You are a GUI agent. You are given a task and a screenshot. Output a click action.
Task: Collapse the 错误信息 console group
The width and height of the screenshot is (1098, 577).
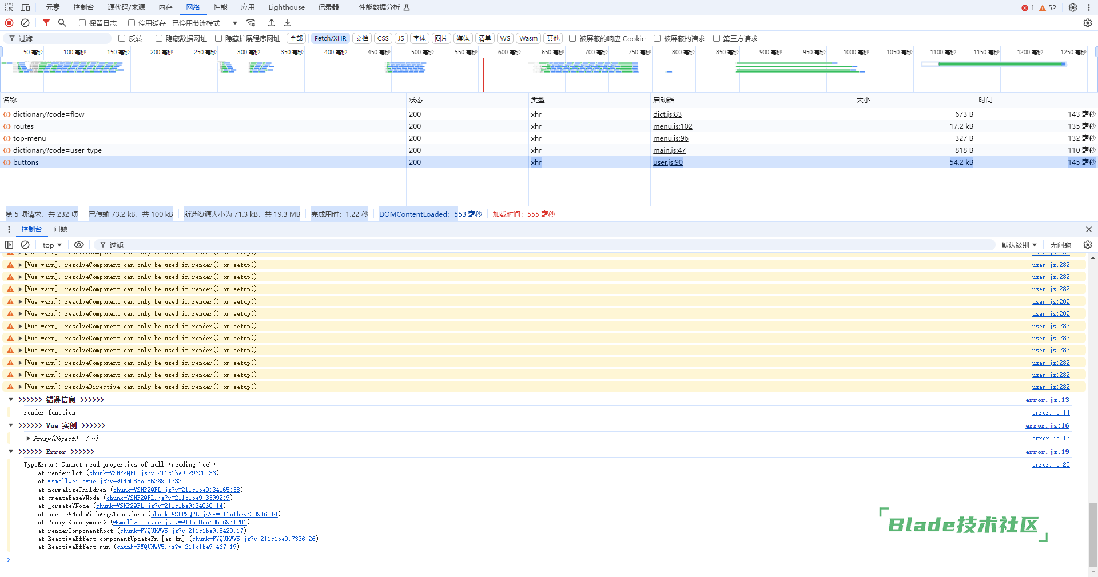11,400
